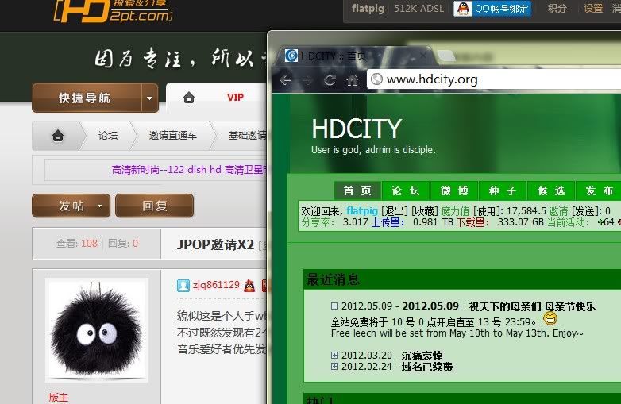The height and width of the screenshot is (404, 621).
Task: Click the 回复 reply button
Action: coord(155,206)
